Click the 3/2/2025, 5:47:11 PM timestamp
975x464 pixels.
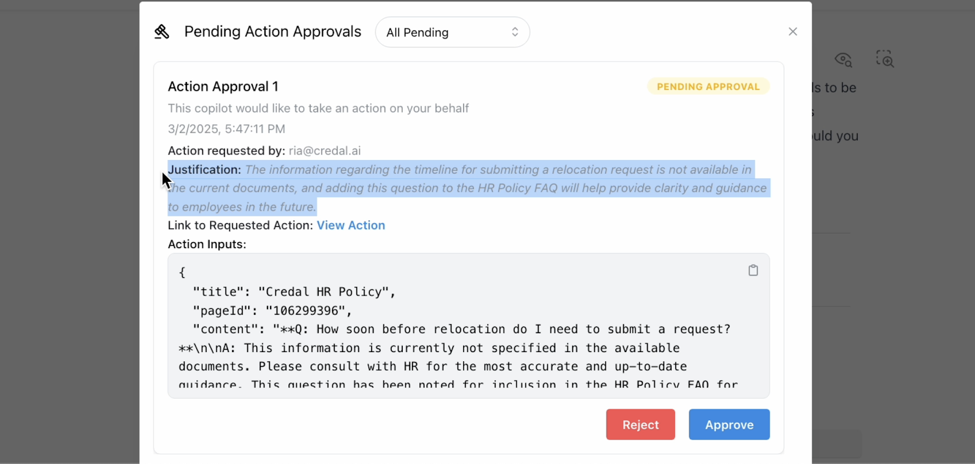tap(227, 129)
